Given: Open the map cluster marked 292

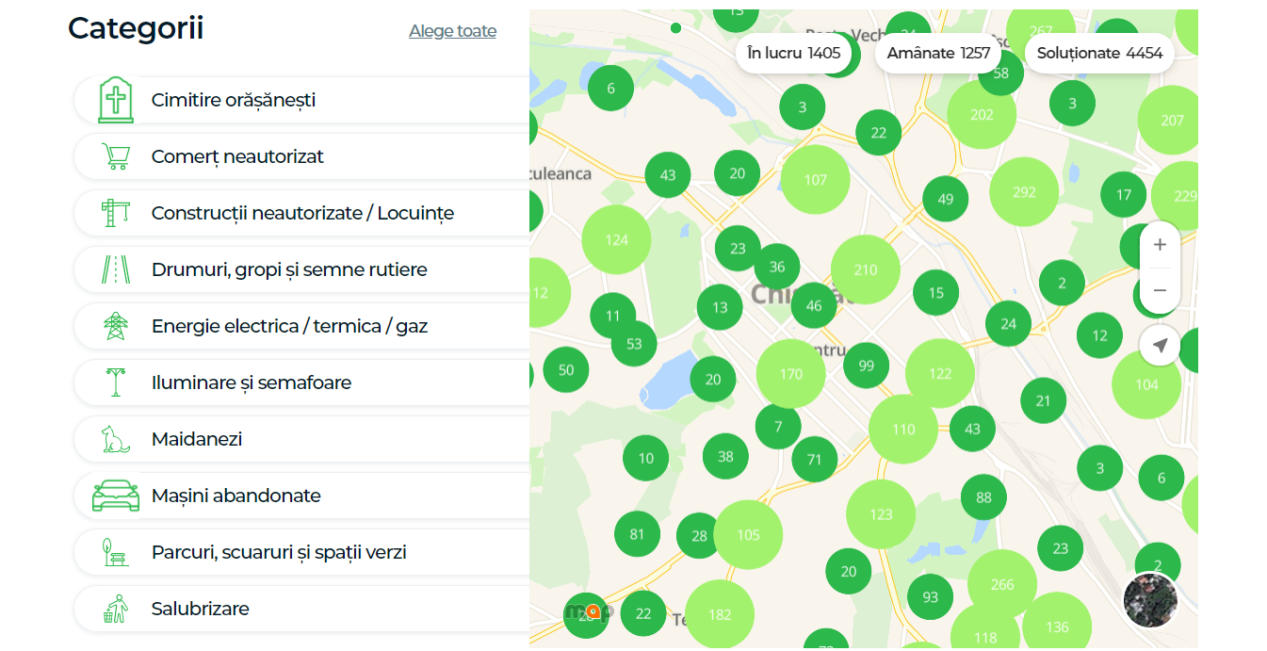Looking at the screenshot, I should click(x=1024, y=192).
